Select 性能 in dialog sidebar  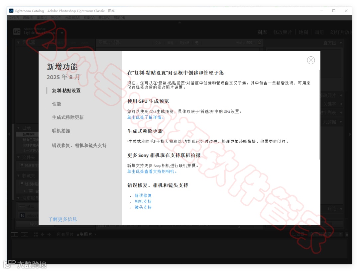57,104
